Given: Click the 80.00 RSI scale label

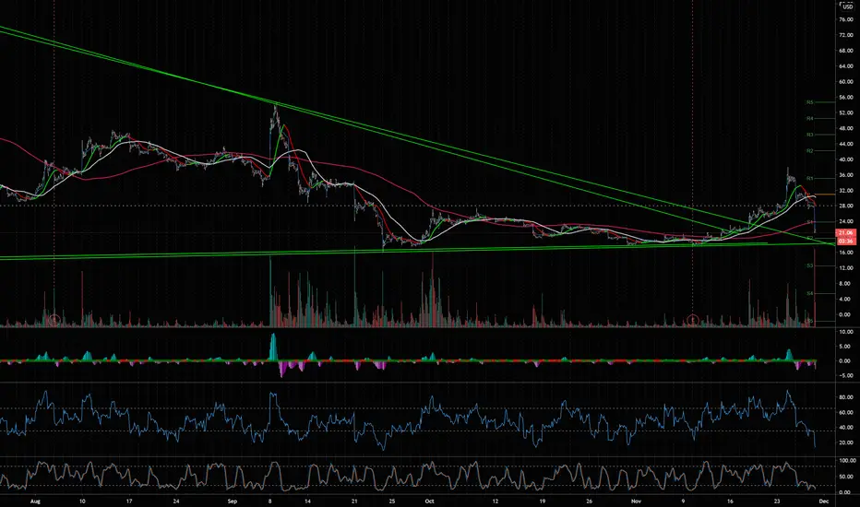Looking at the screenshot, I should tap(846, 397).
